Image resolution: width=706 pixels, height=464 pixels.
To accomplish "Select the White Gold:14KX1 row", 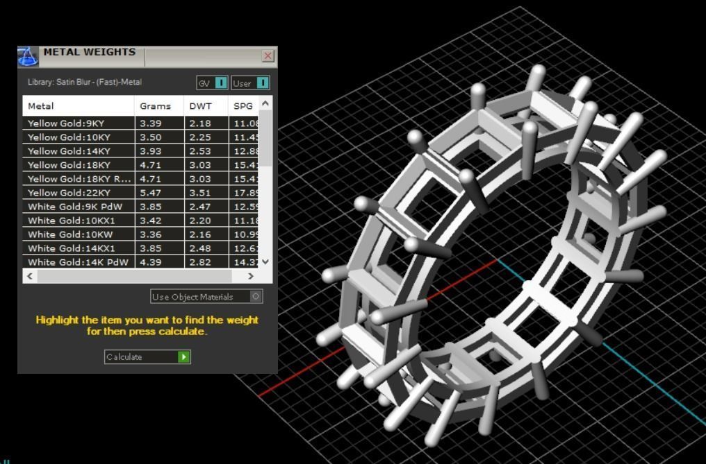I will click(x=140, y=248).
